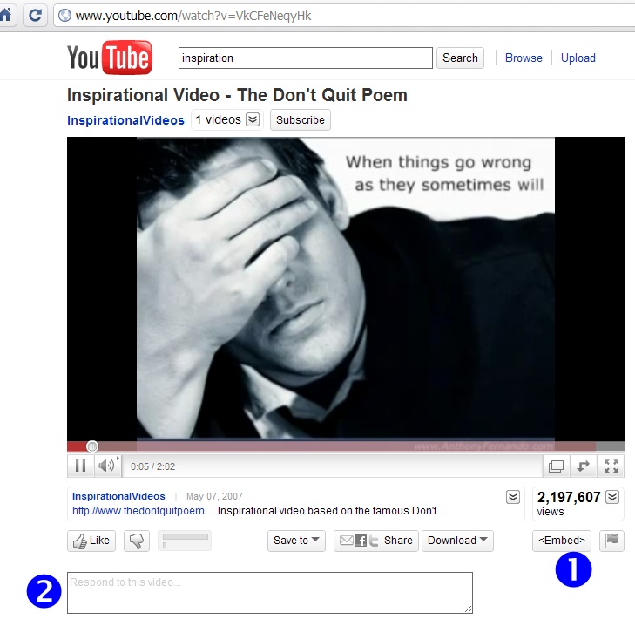This screenshot has width=635, height=633.
Task: Open the pop-out player icon
Action: pos(556,466)
